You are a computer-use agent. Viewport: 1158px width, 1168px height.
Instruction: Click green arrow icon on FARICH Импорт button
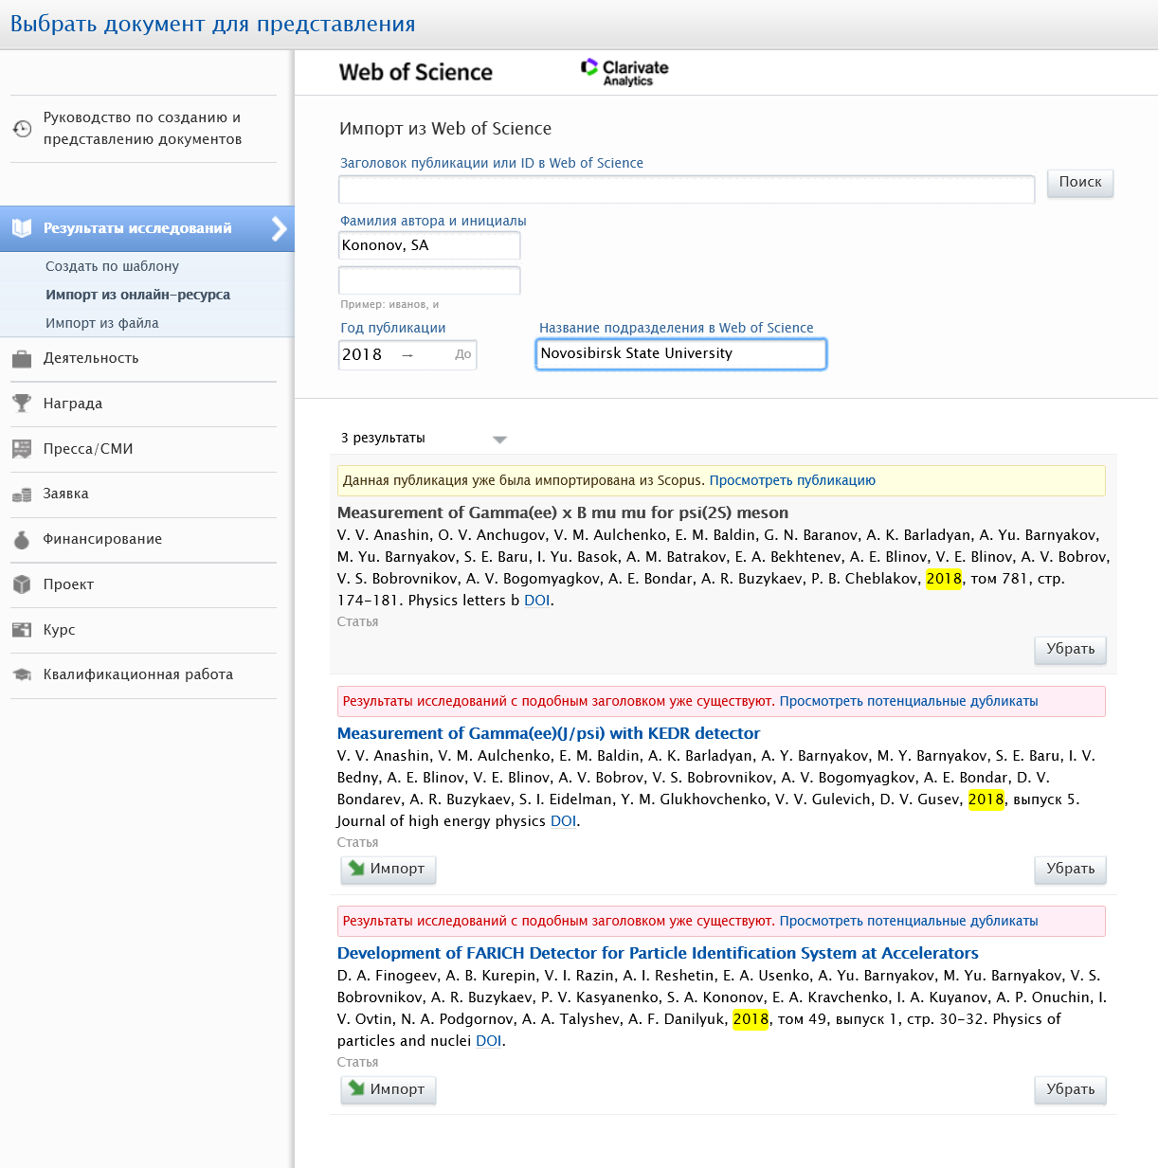[x=356, y=1088]
